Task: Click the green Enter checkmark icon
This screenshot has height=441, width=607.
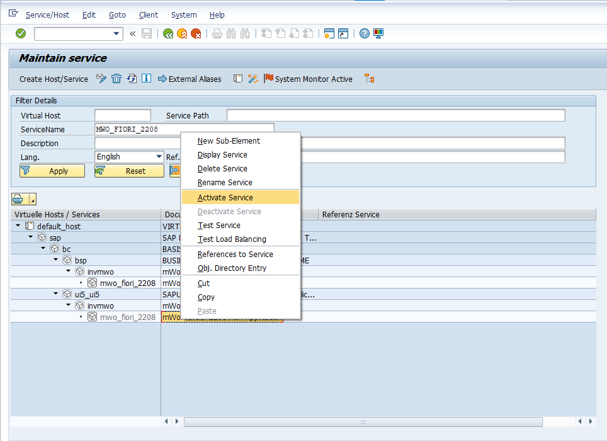Action: pyautogui.click(x=21, y=33)
